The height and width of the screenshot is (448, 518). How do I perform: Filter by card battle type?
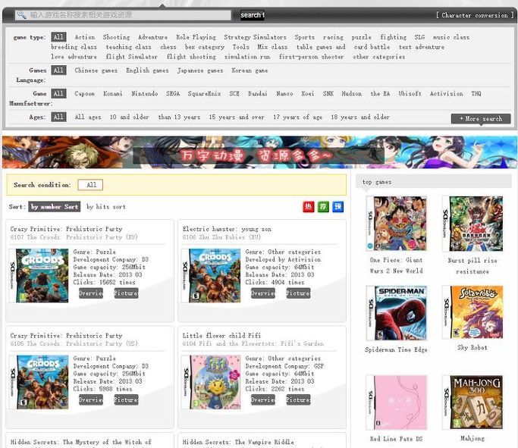coord(372,47)
